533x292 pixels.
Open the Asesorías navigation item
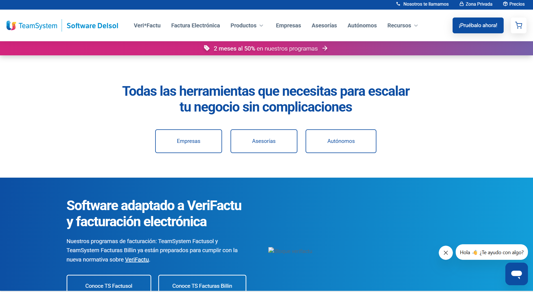[x=324, y=25]
